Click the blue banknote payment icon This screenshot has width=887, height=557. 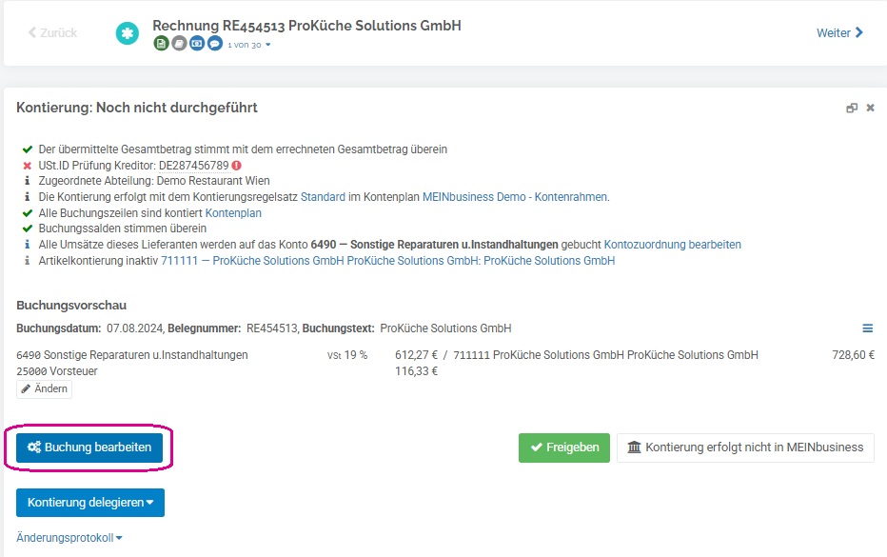197,44
